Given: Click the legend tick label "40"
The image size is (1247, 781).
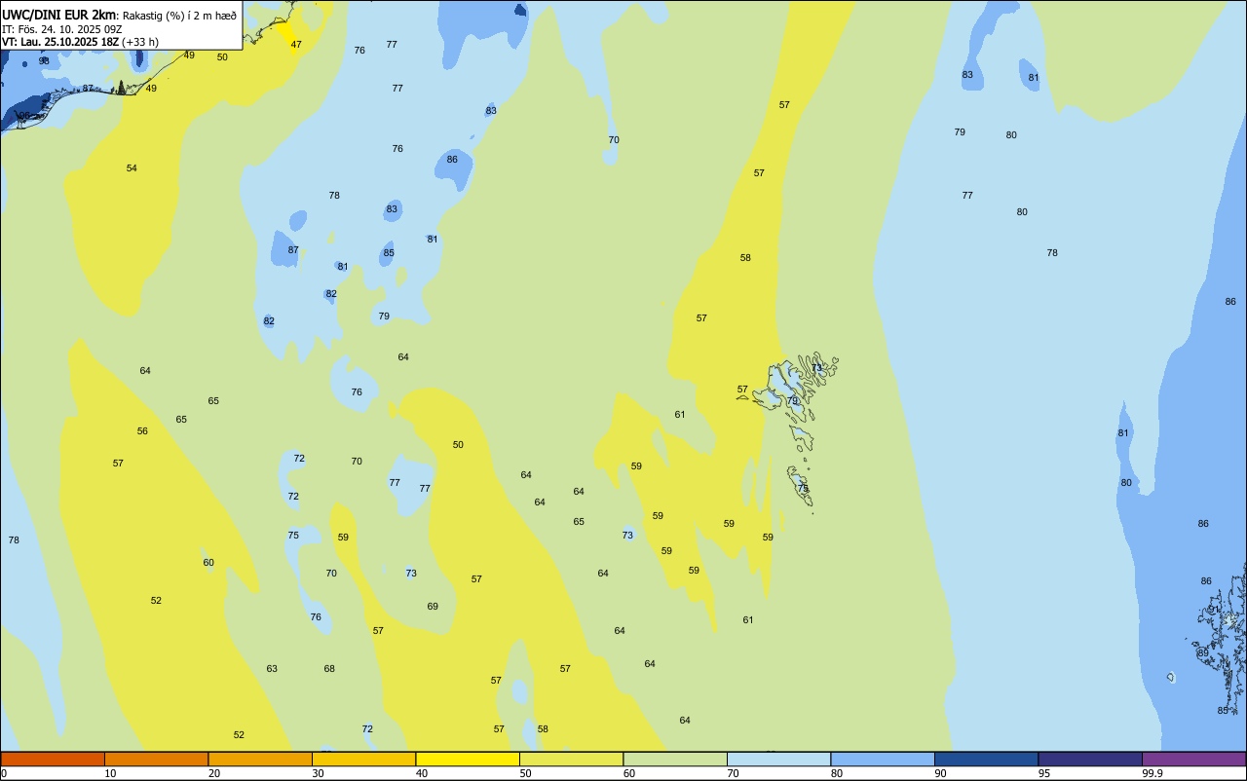Looking at the screenshot, I should 422,773.
